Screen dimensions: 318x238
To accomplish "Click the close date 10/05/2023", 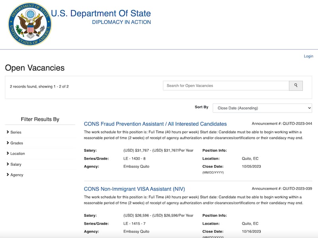I will (251, 166).
